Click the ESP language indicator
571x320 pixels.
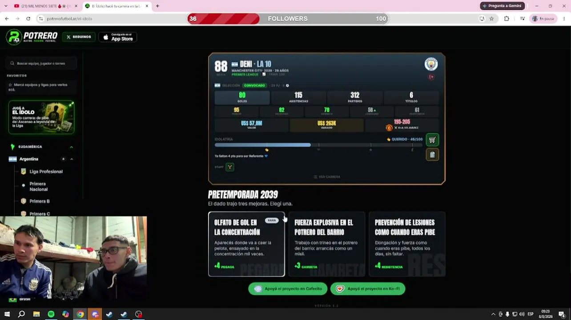click(531, 314)
